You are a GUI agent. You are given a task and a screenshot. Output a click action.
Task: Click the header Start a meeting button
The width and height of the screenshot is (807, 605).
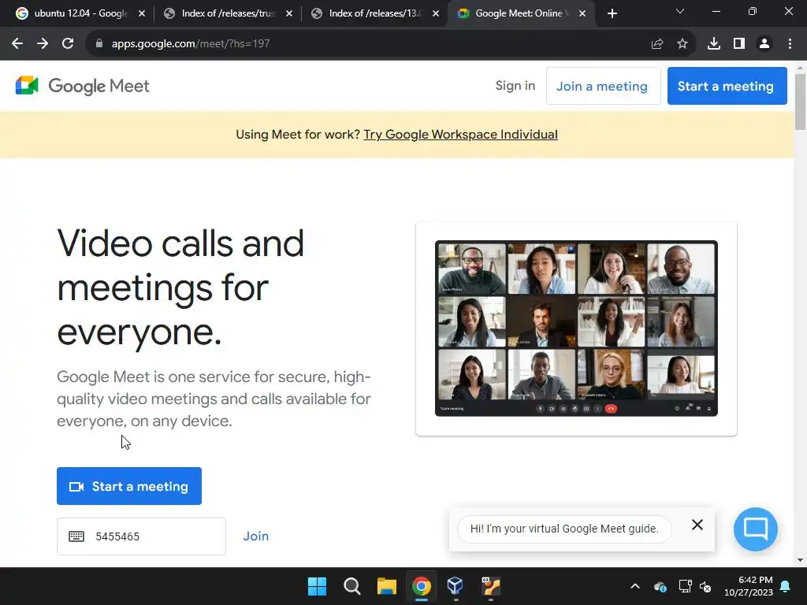click(727, 86)
